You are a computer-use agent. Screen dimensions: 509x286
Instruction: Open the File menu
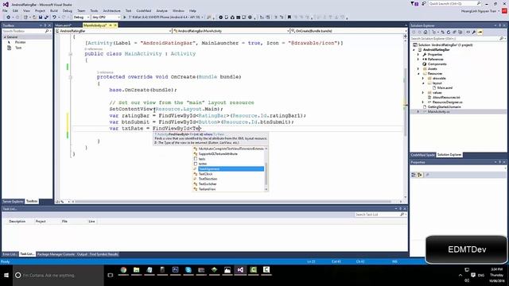[6, 10]
